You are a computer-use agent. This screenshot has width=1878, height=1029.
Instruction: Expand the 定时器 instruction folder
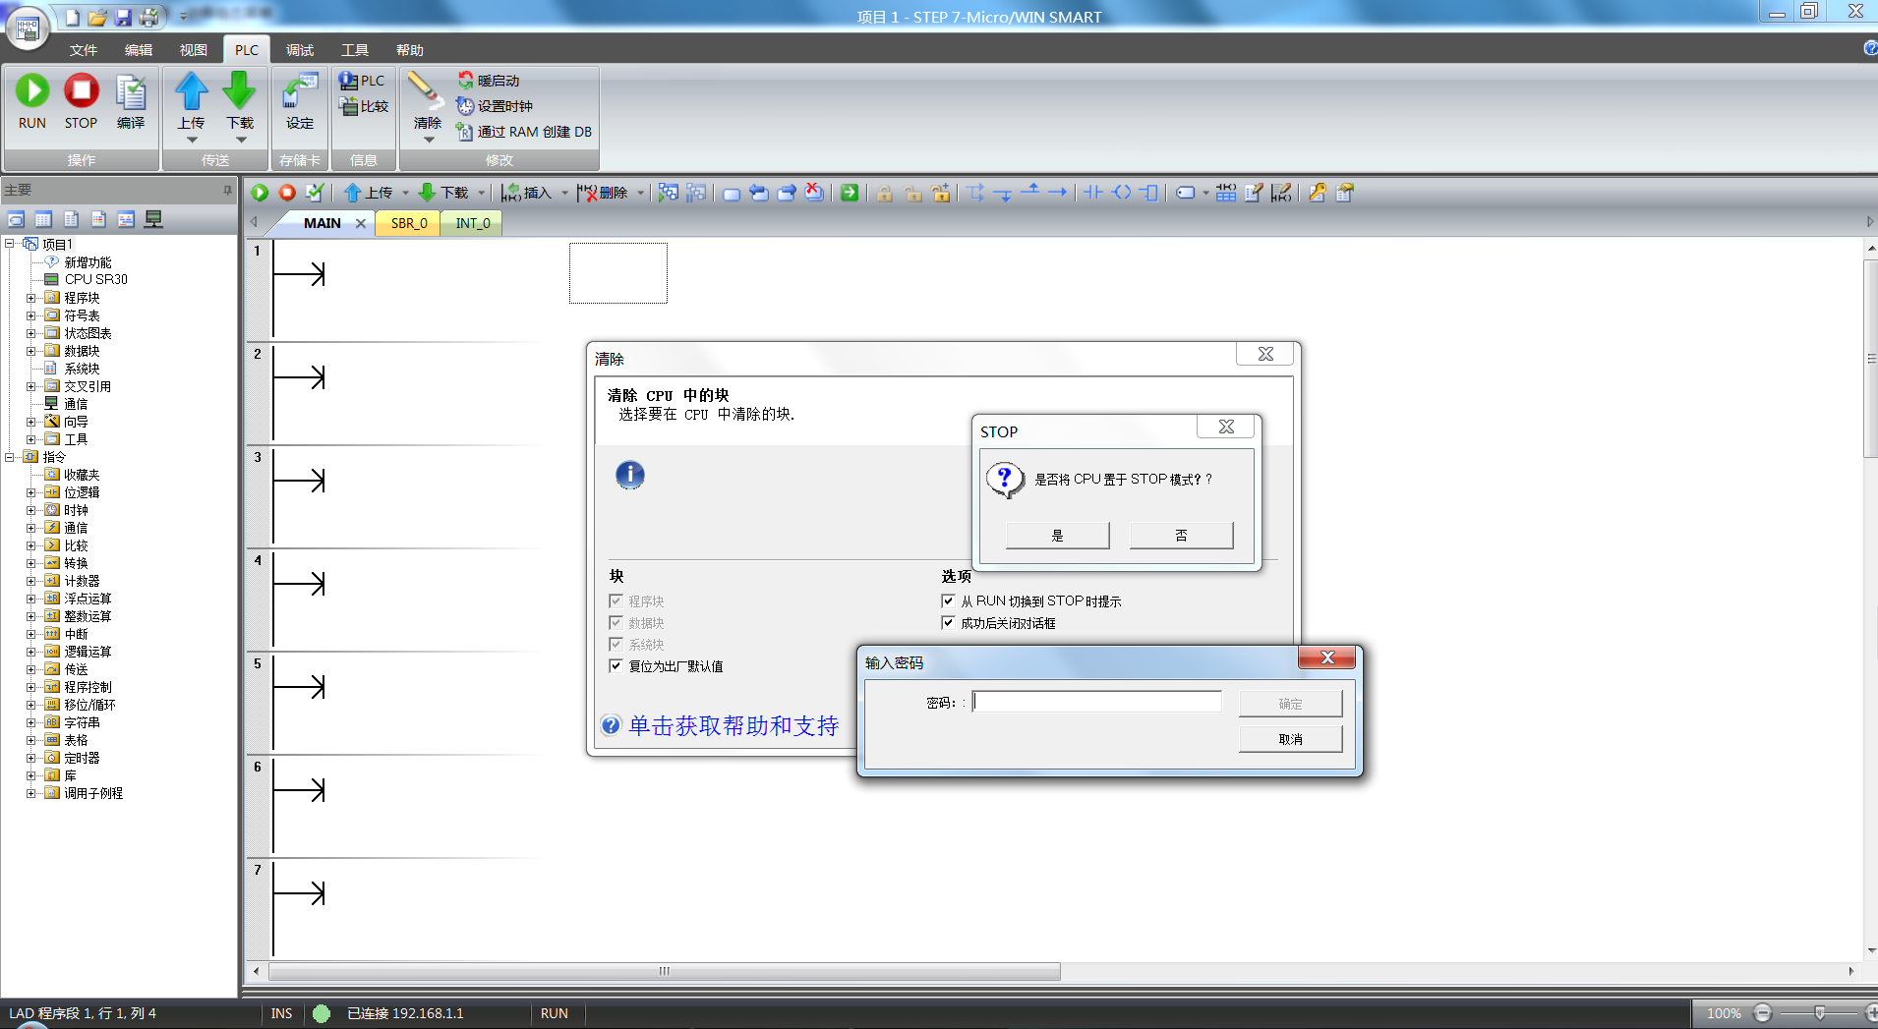(x=31, y=758)
